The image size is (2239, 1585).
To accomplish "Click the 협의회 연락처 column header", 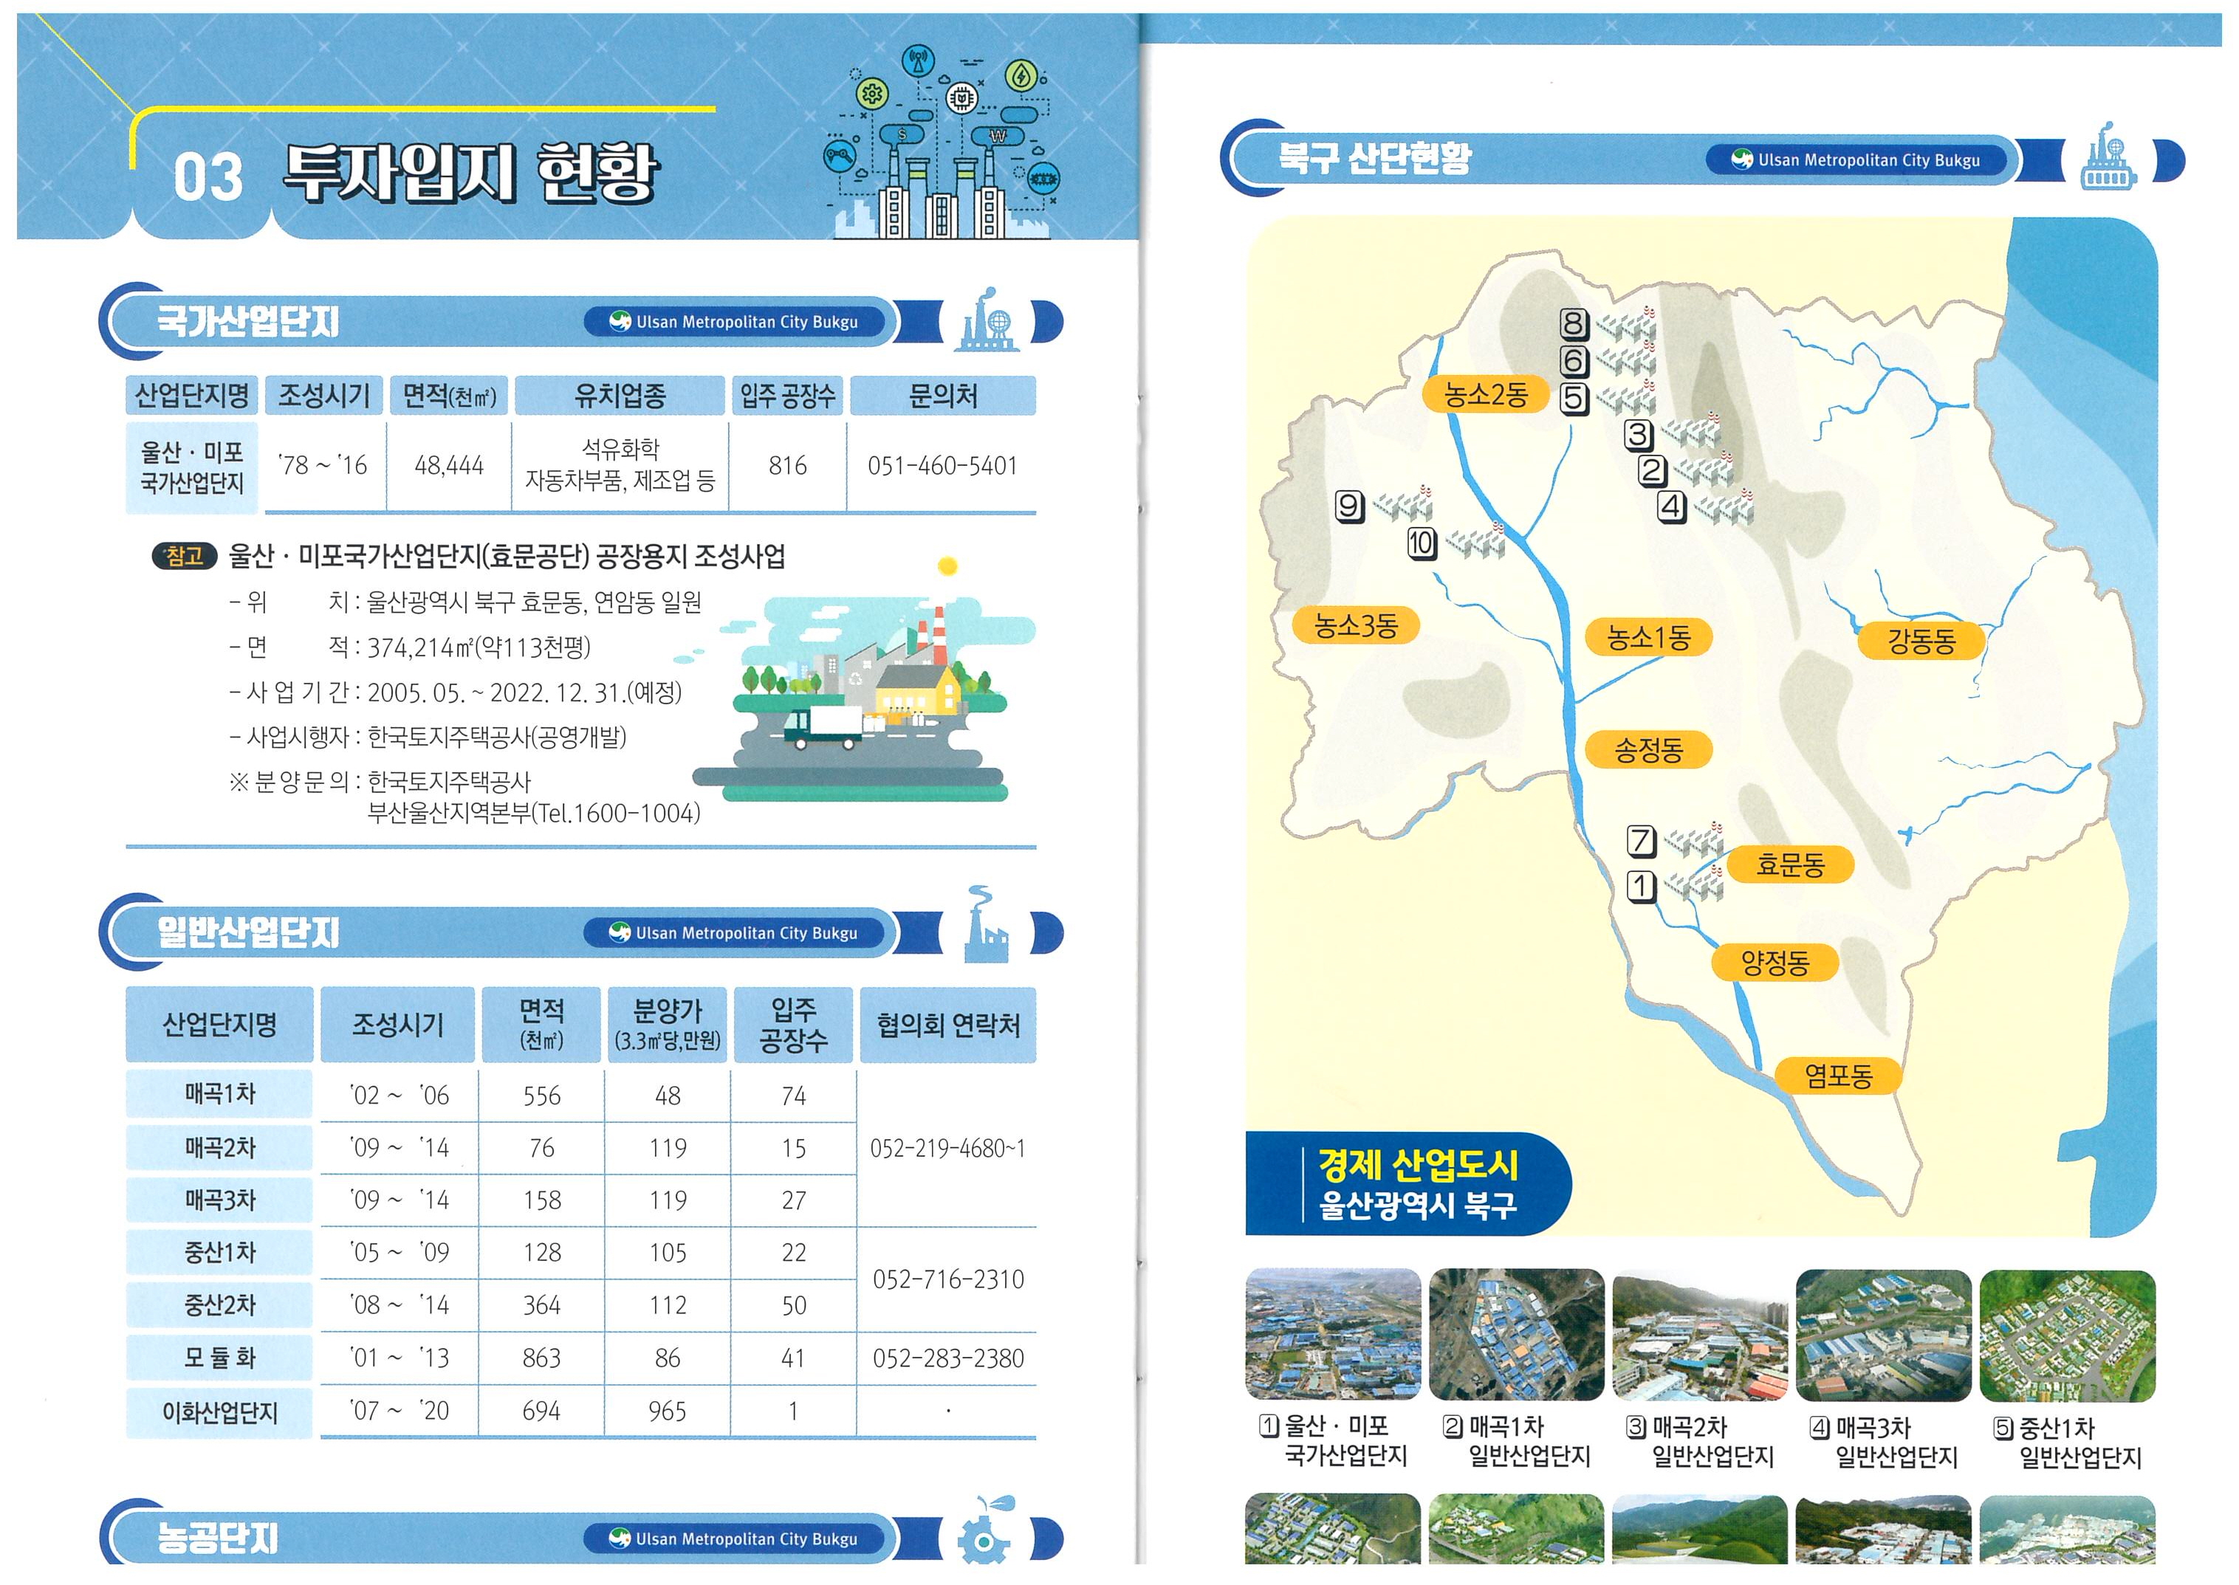I will [947, 1025].
